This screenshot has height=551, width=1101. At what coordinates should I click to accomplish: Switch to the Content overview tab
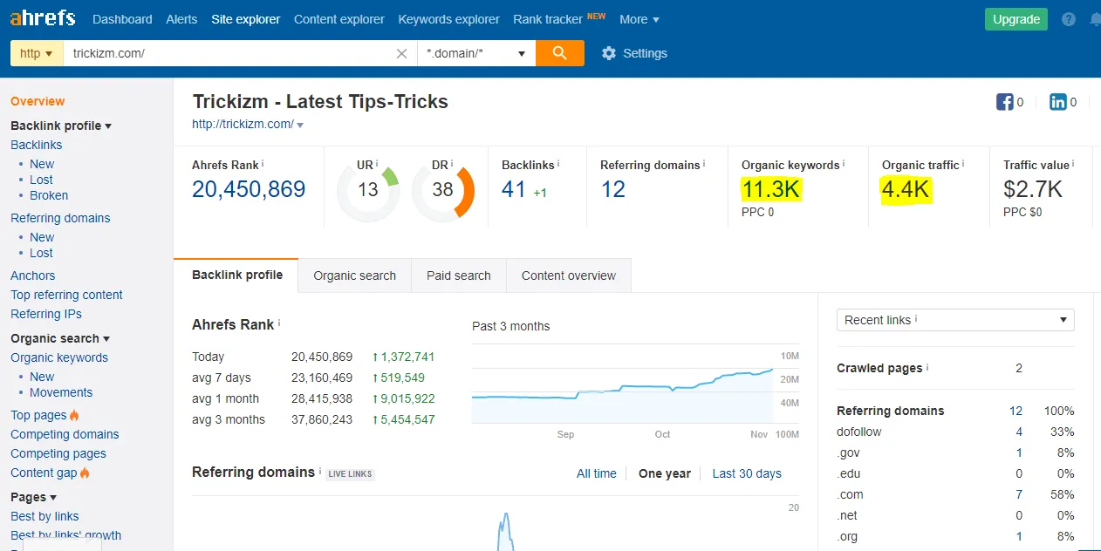coord(569,275)
